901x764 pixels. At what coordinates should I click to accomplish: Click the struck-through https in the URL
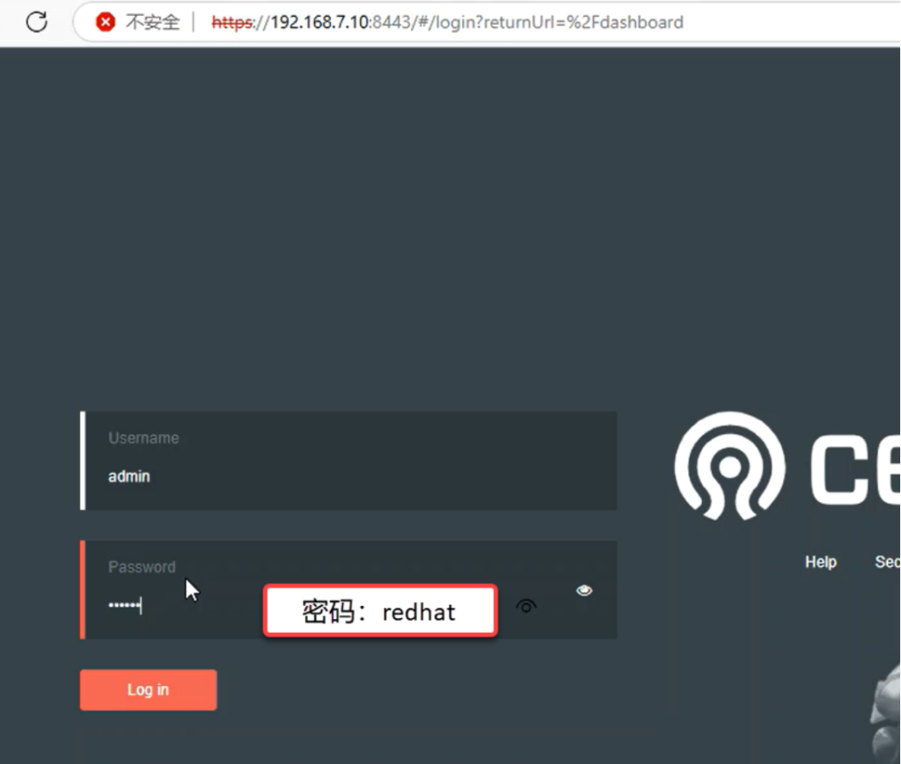click(231, 22)
